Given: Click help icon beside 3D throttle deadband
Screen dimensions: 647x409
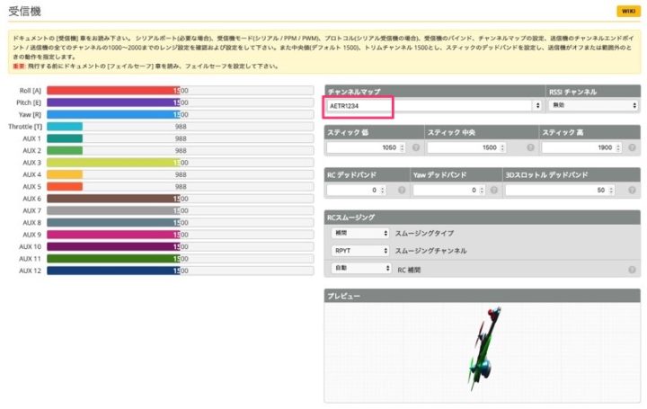Looking at the screenshot, I should pos(633,191).
